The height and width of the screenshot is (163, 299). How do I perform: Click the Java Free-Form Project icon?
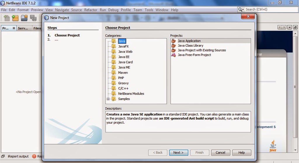pos(173,55)
